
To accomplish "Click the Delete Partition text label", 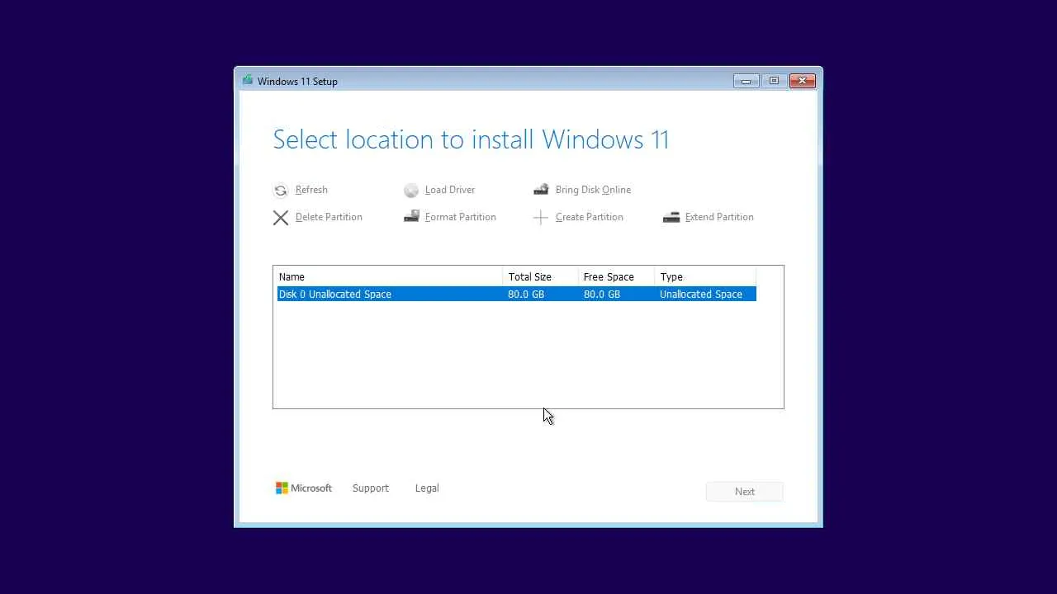I will coord(329,217).
